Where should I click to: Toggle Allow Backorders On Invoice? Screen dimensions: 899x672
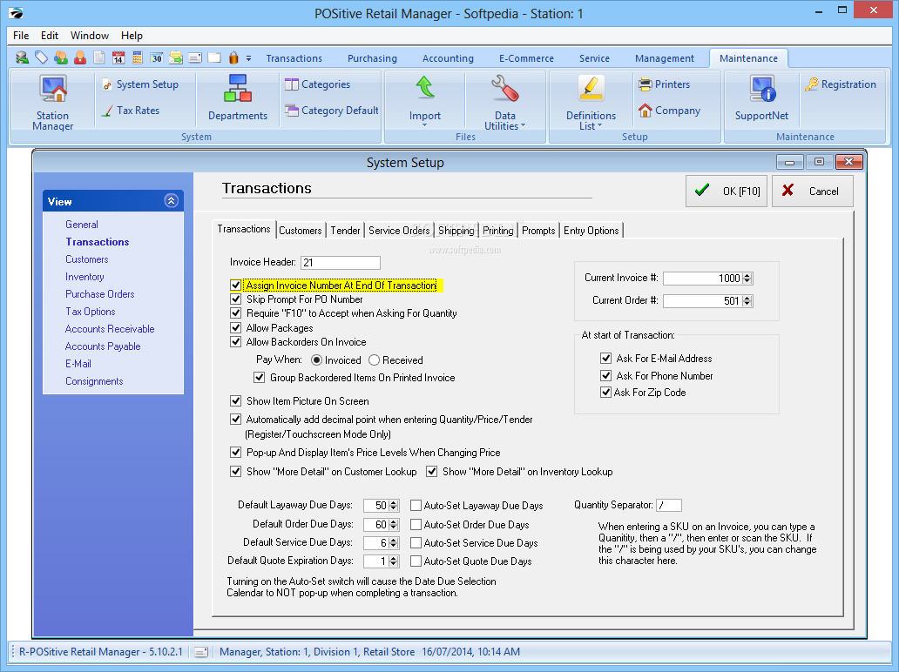pyautogui.click(x=235, y=342)
